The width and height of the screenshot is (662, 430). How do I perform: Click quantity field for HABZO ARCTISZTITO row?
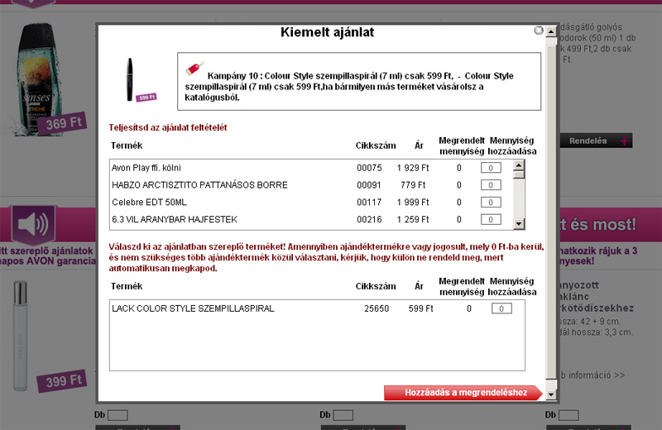click(x=491, y=185)
